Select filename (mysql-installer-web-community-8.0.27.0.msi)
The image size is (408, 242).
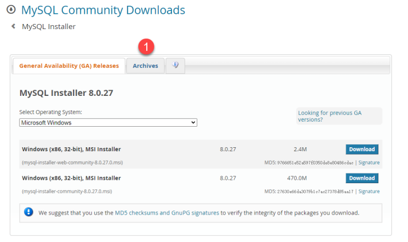[73, 163]
